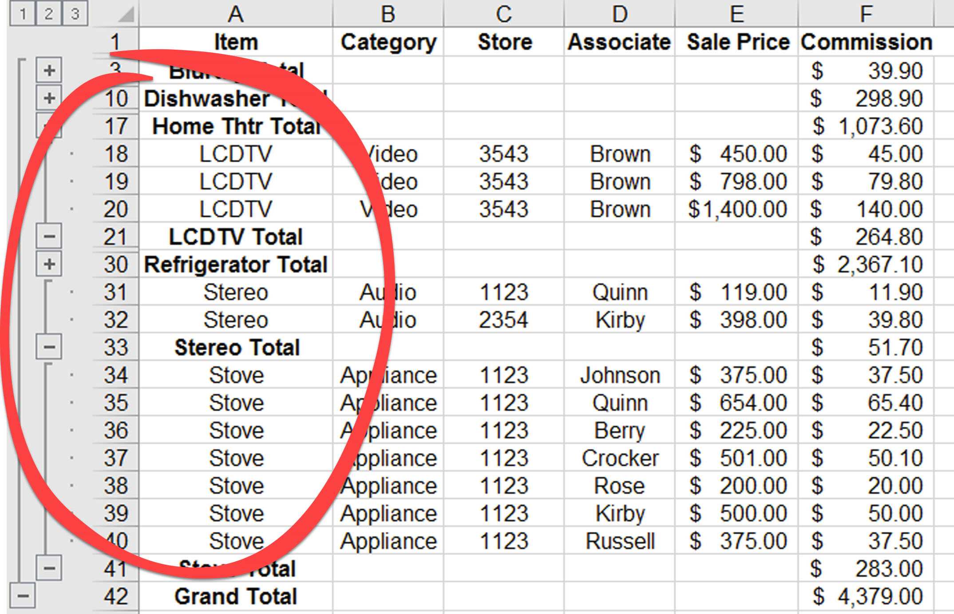954x614 pixels.
Task: Click the $1,400.00 sale price cell
Action: point(737,209)
